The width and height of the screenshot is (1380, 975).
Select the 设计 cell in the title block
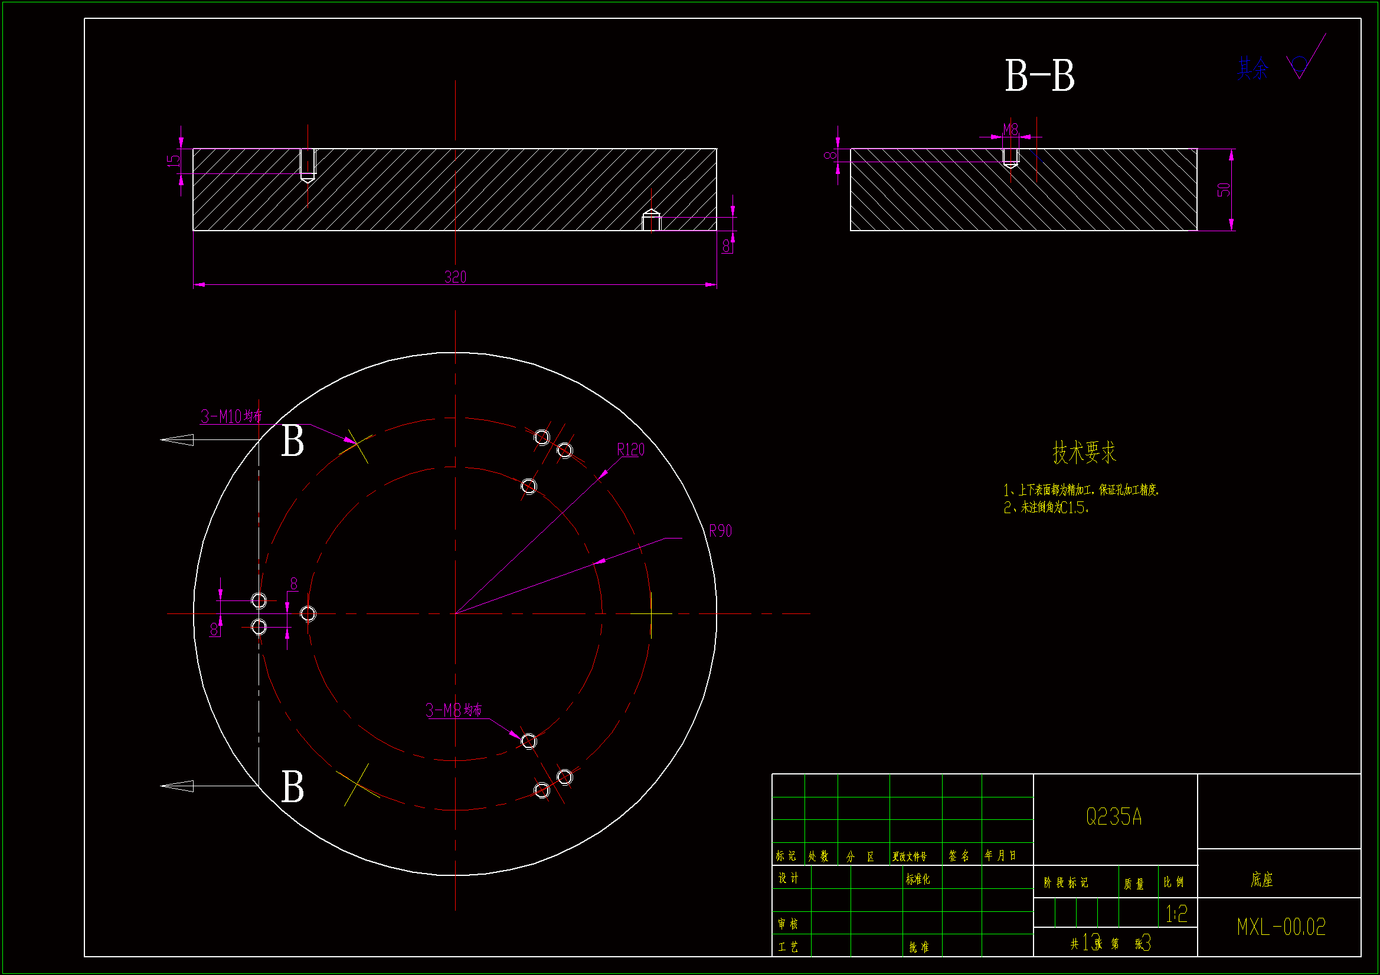788,878
